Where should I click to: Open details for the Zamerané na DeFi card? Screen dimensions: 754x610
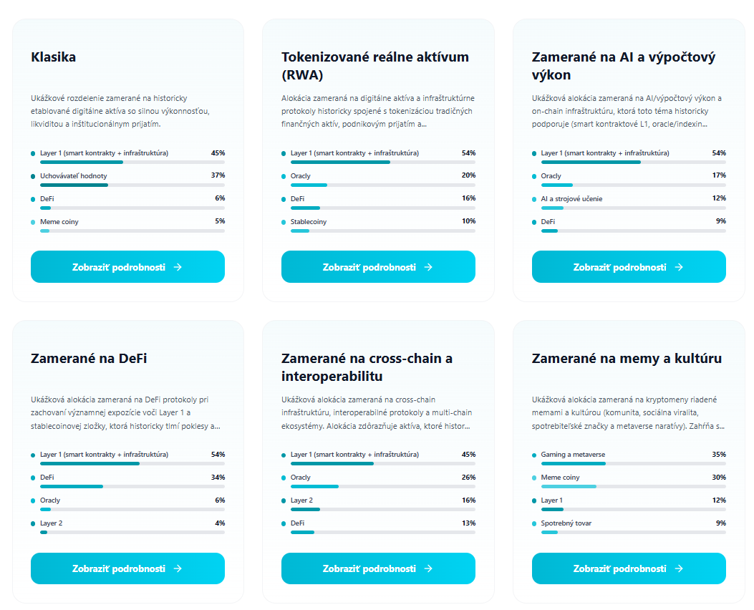click(x=127, y=568)
